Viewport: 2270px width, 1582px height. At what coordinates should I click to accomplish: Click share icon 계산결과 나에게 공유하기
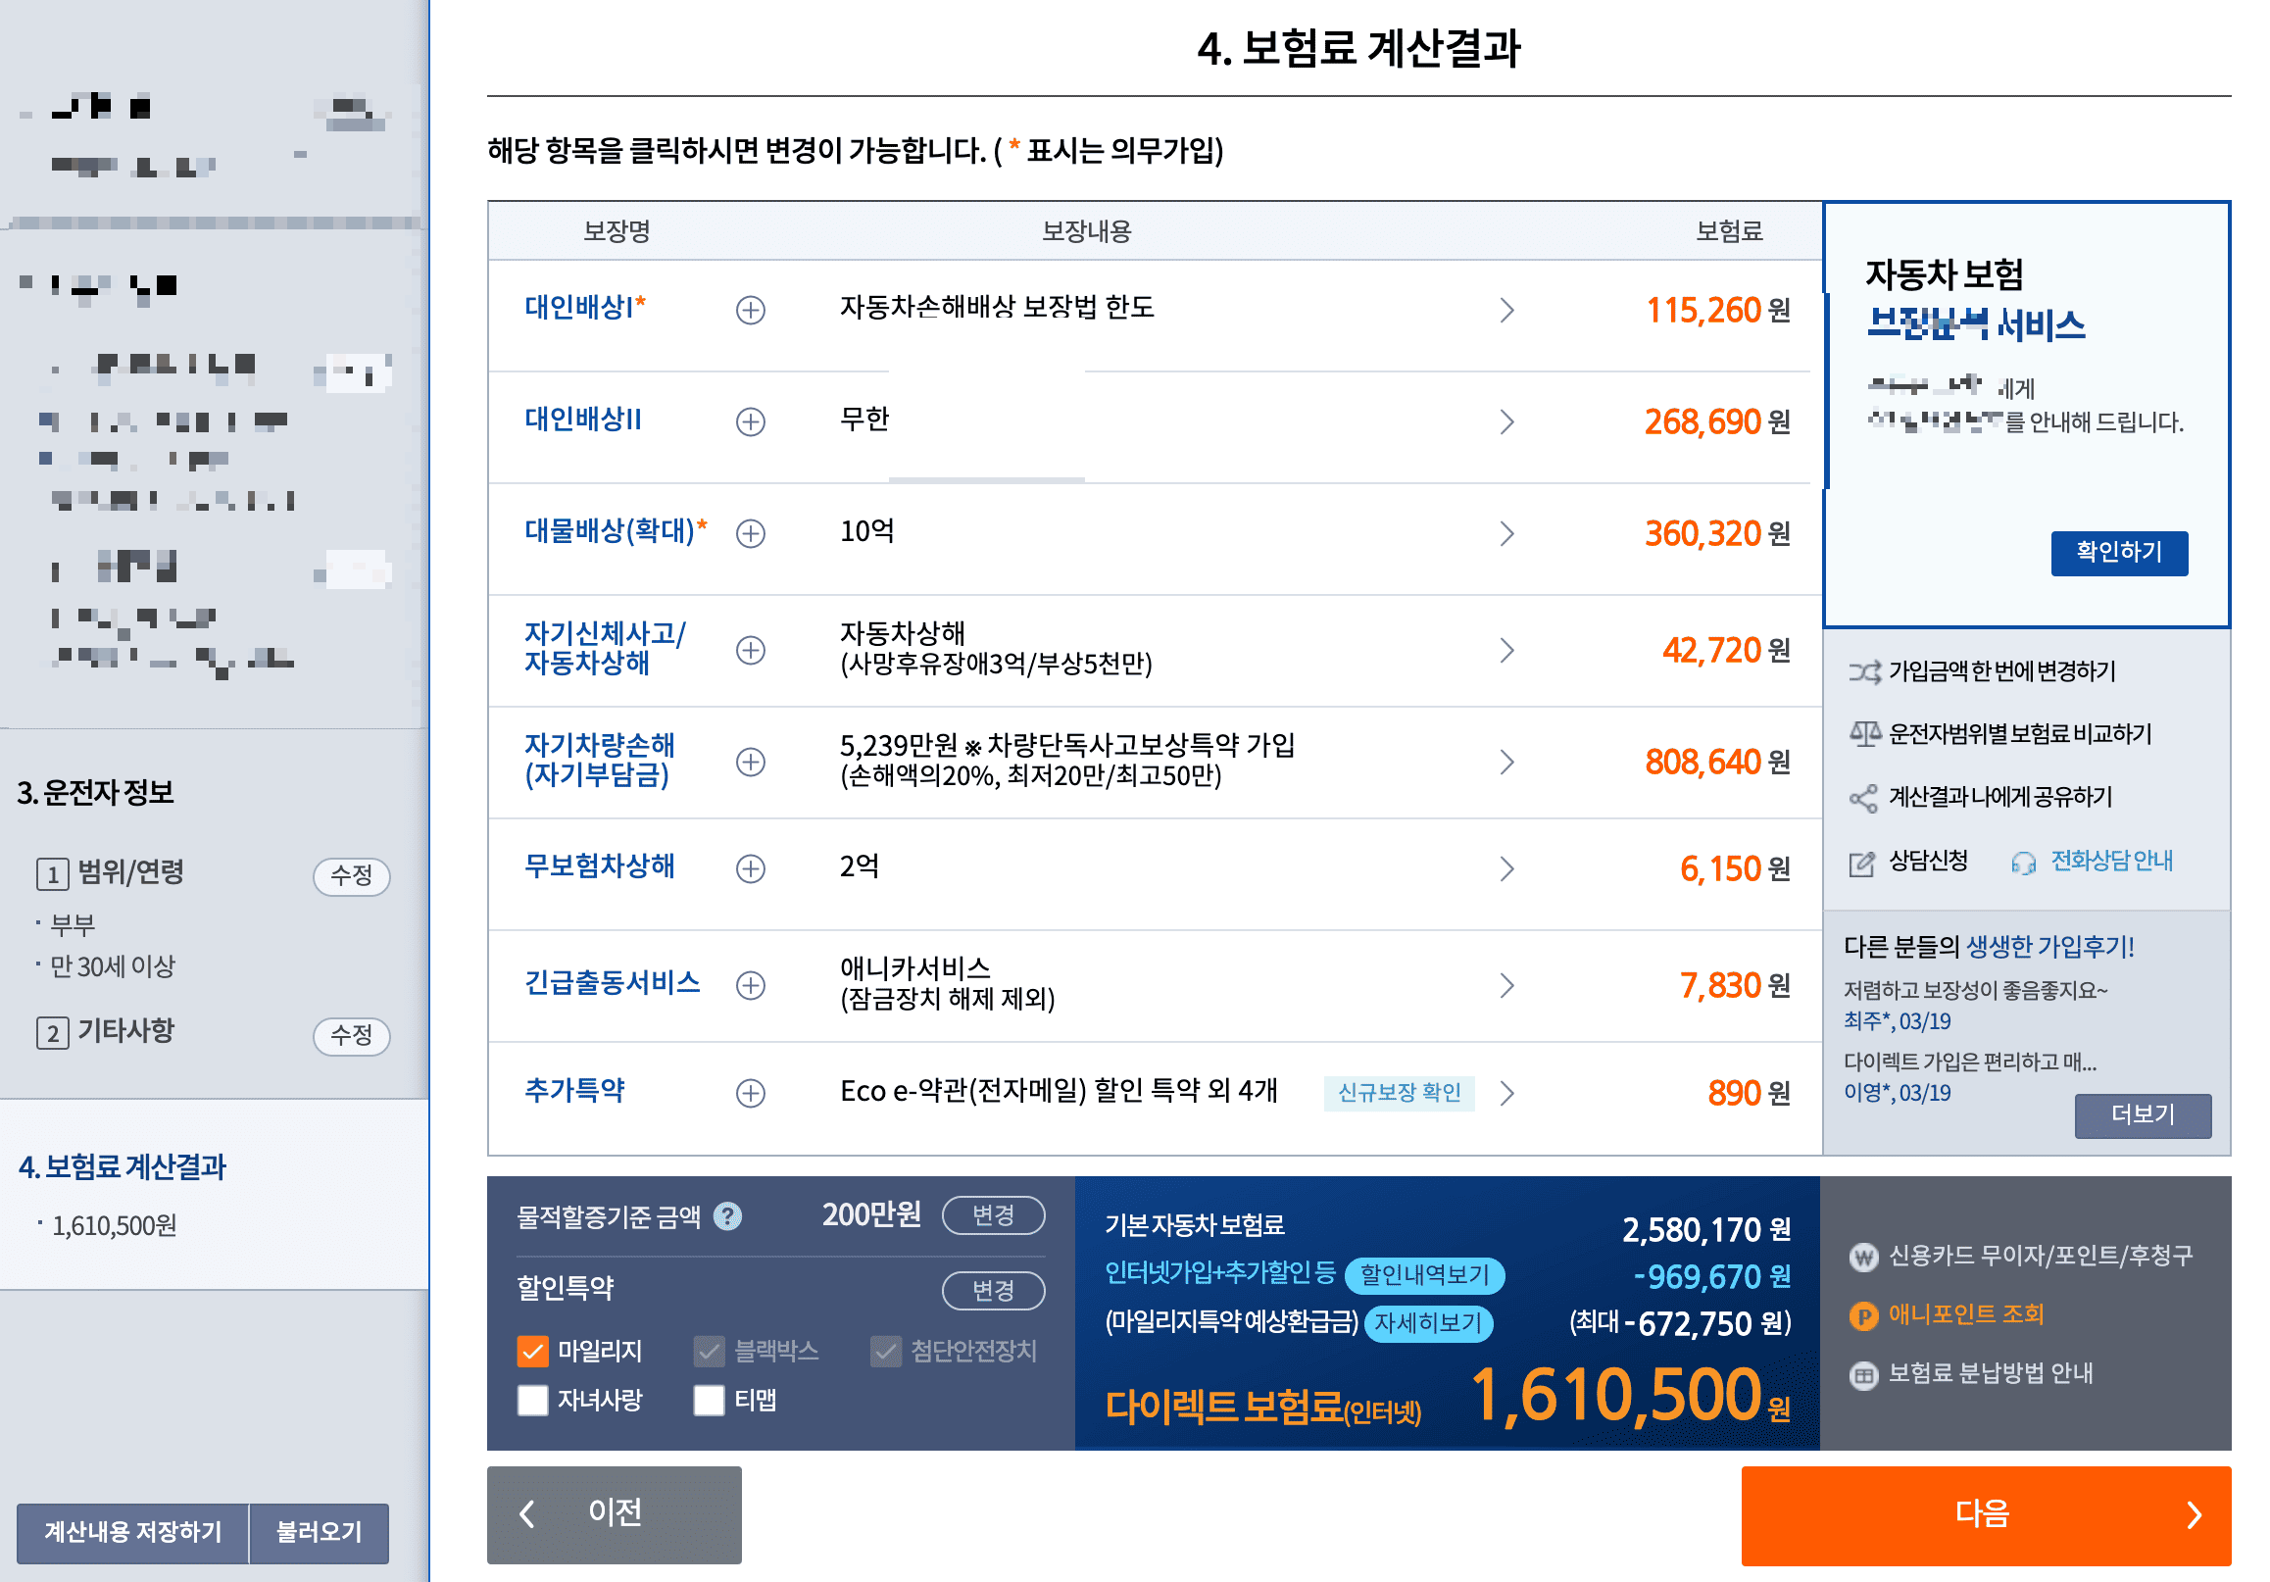tap(1863, 797)
